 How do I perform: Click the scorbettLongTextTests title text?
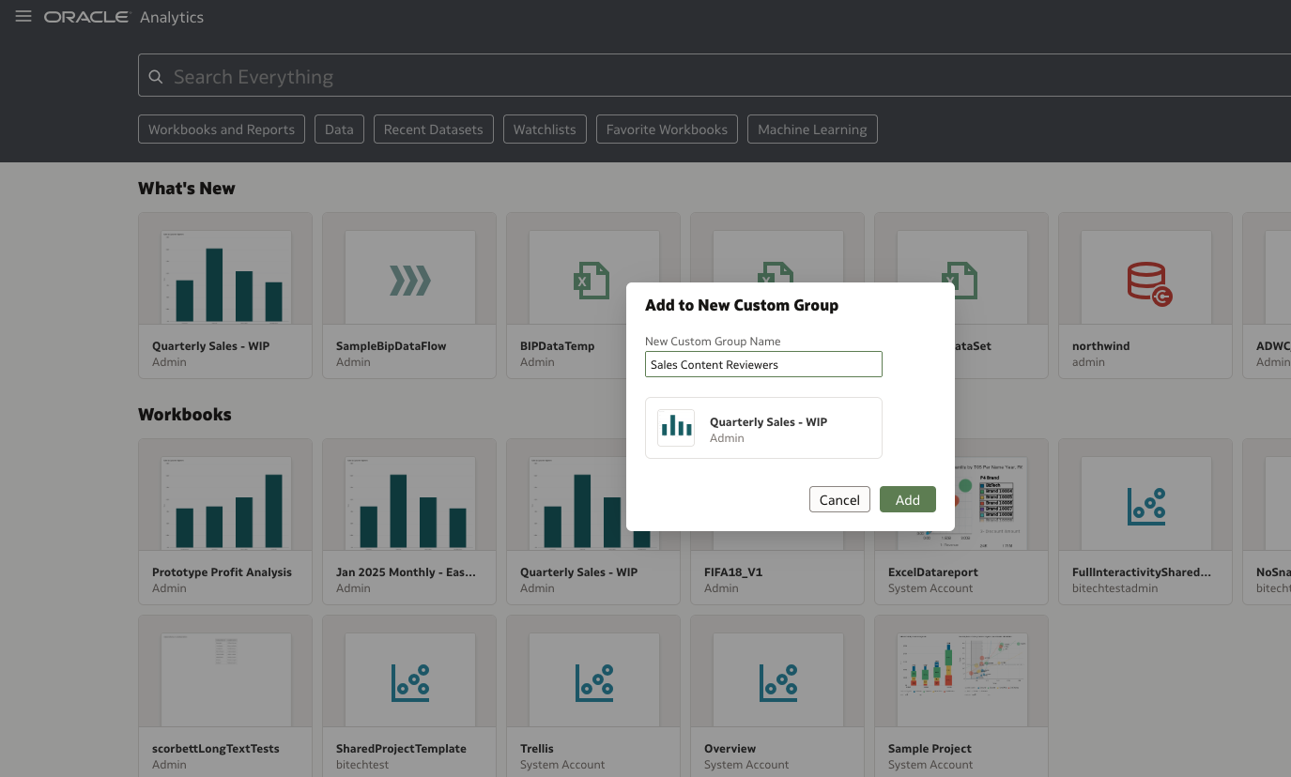pos(216,749)
